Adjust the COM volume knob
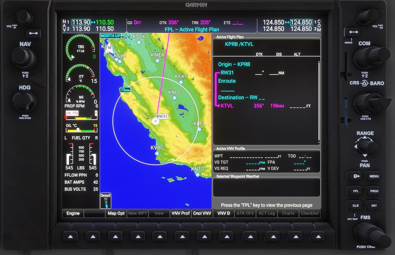The height and width of the screenshot is (255, 395). [x=366, y=17]
